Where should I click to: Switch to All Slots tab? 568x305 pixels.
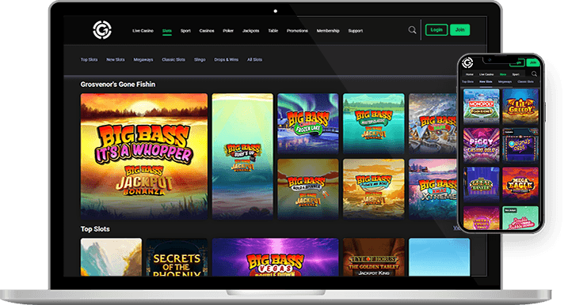[x=254, y=59]
